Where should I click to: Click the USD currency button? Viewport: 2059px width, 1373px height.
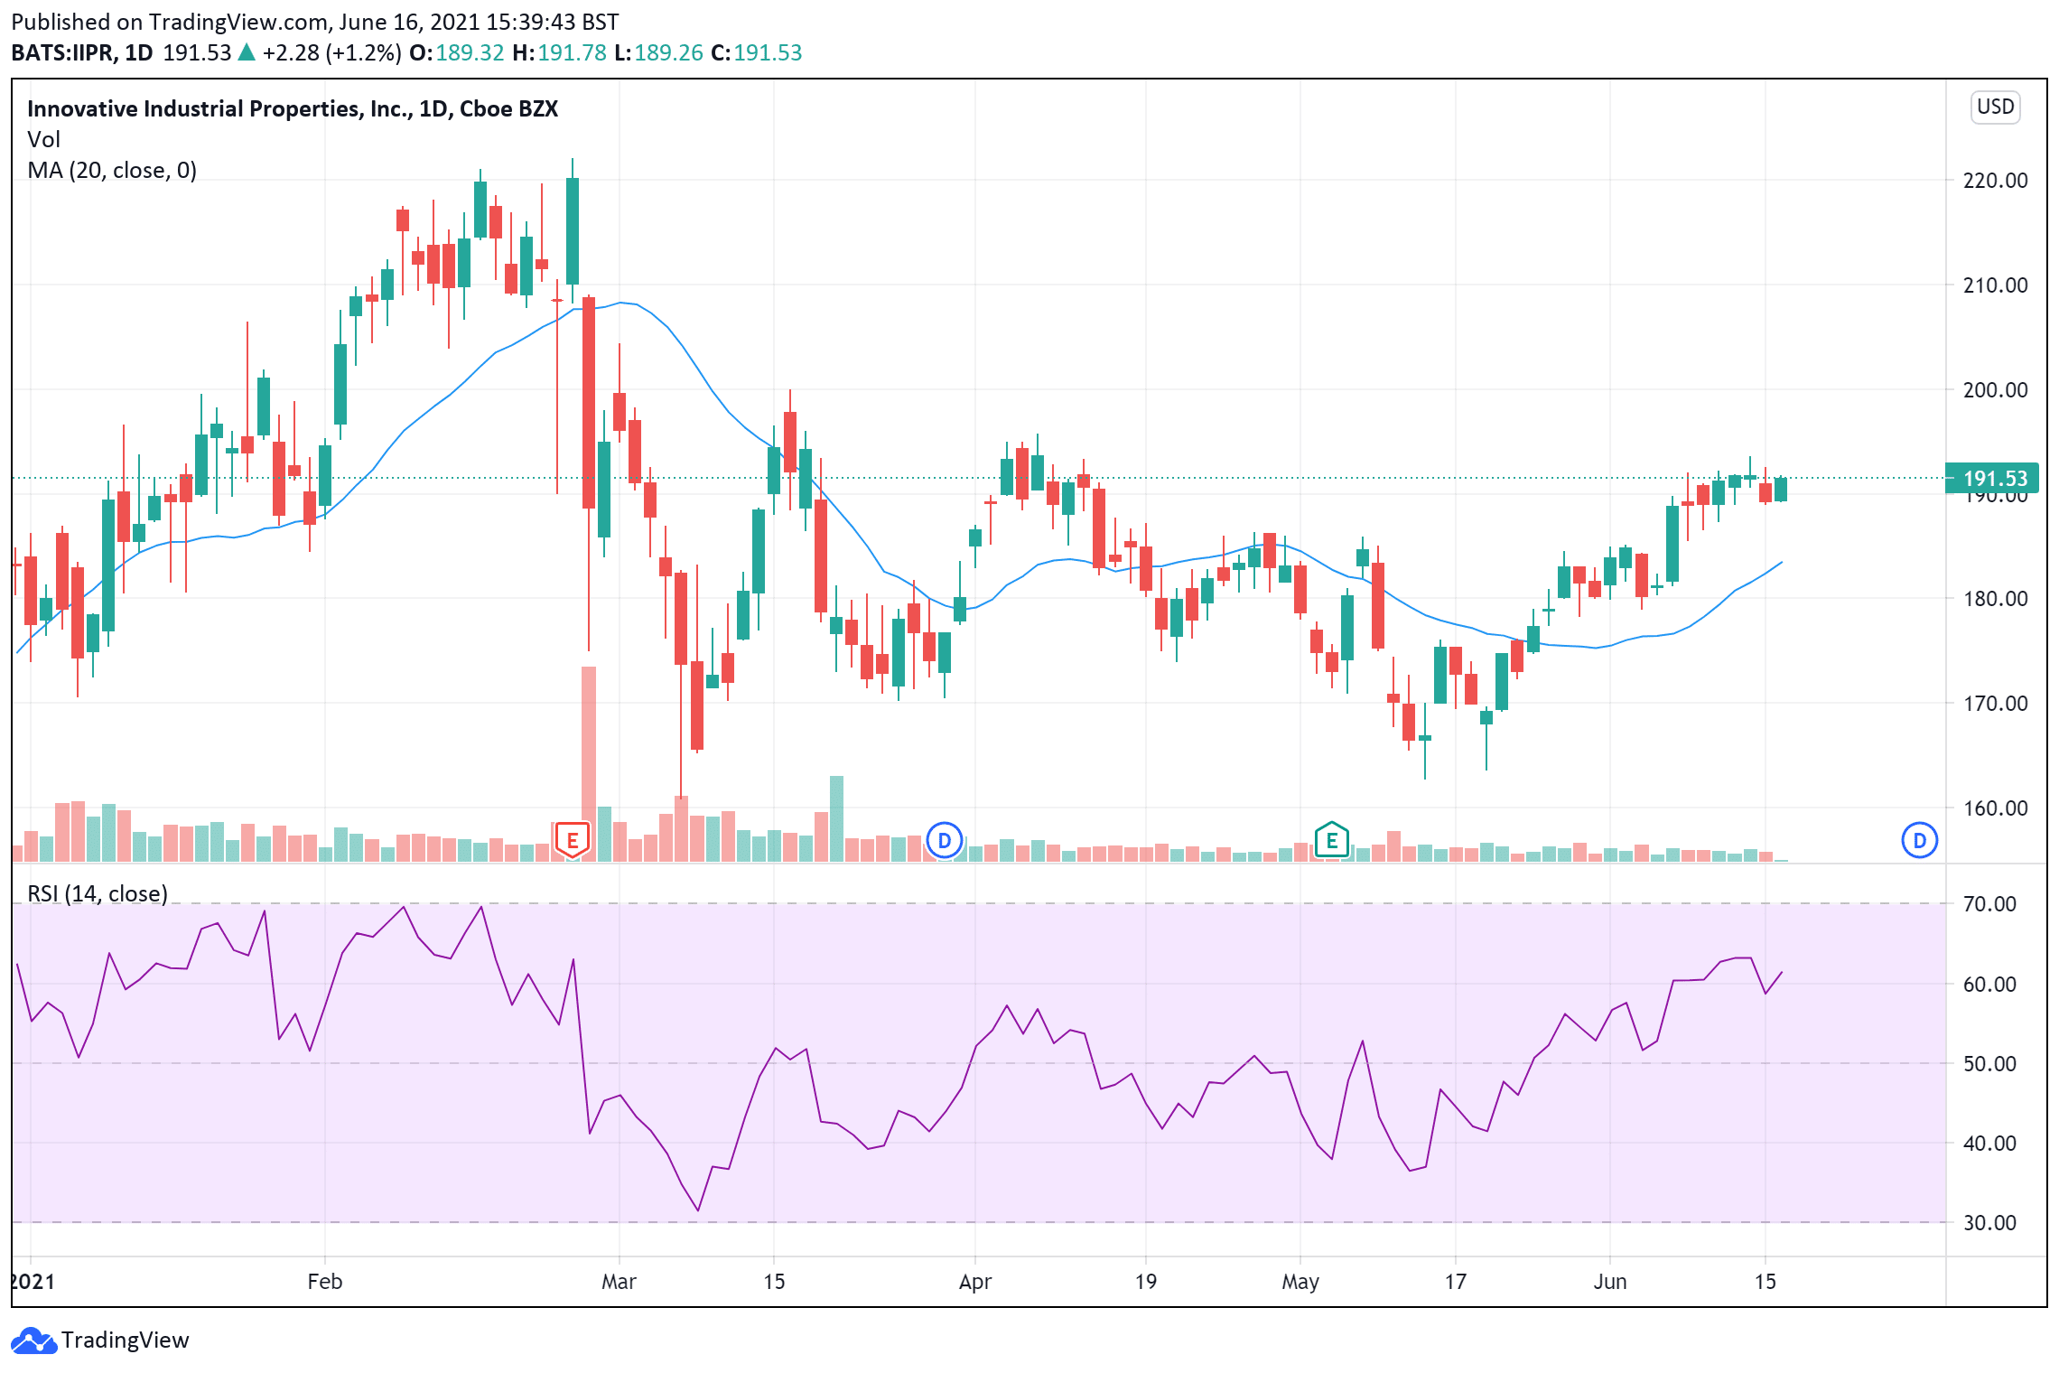click(1995, 107)
